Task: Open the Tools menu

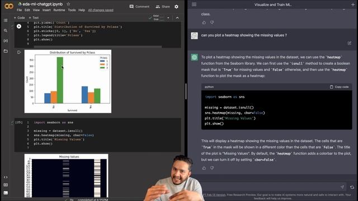Action: coord(72,10)
